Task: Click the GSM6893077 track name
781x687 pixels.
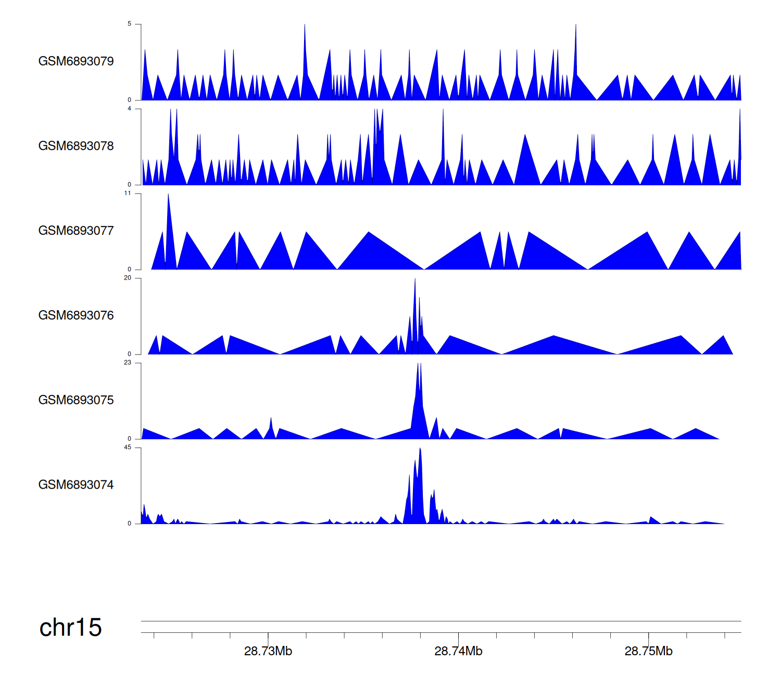Action: [x=76, y=231]
